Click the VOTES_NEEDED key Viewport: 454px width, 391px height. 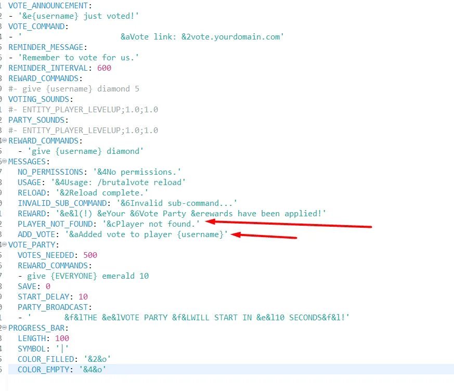click(46, 255)
